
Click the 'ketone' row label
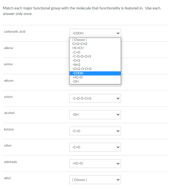point(9,129)
